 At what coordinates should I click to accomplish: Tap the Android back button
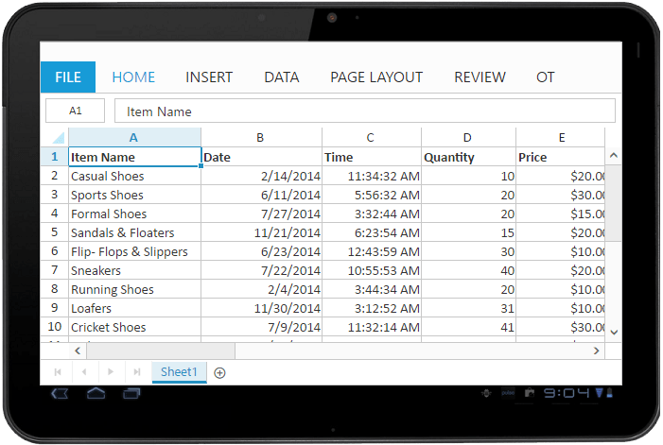pos(60,392)
